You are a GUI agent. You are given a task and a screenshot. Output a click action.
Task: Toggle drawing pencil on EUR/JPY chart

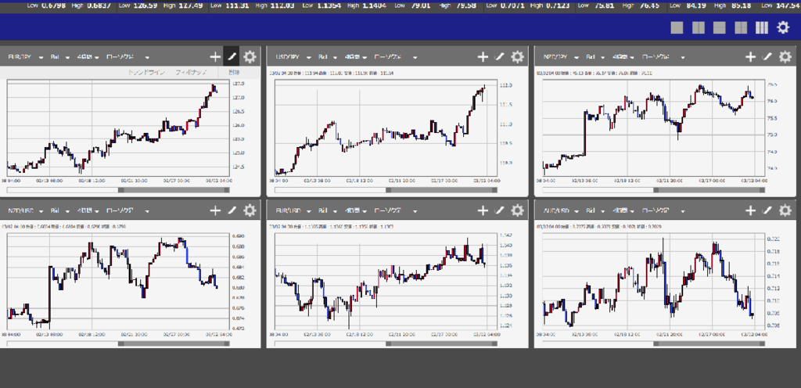[232, 56]
